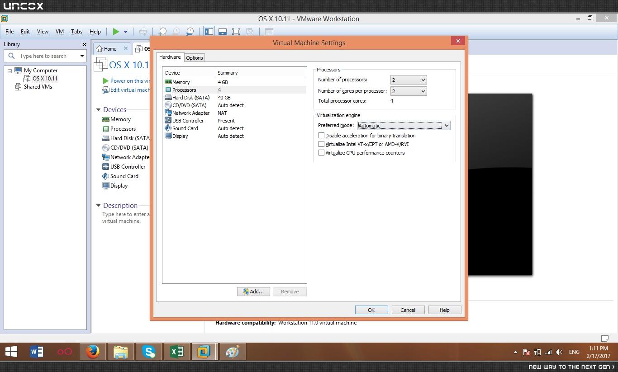Take a snapshot of this virtual machine
The height and width of the screenshot is (372, 618).
click(162, 32)
